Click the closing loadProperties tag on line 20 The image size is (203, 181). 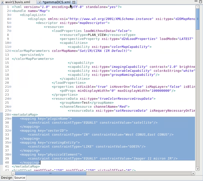click(69, 83)
